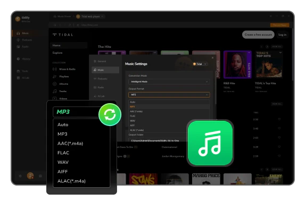Click the mail icon at sidebar bottom
This screenshot has width=306, height=201.
tap(40, 176)
